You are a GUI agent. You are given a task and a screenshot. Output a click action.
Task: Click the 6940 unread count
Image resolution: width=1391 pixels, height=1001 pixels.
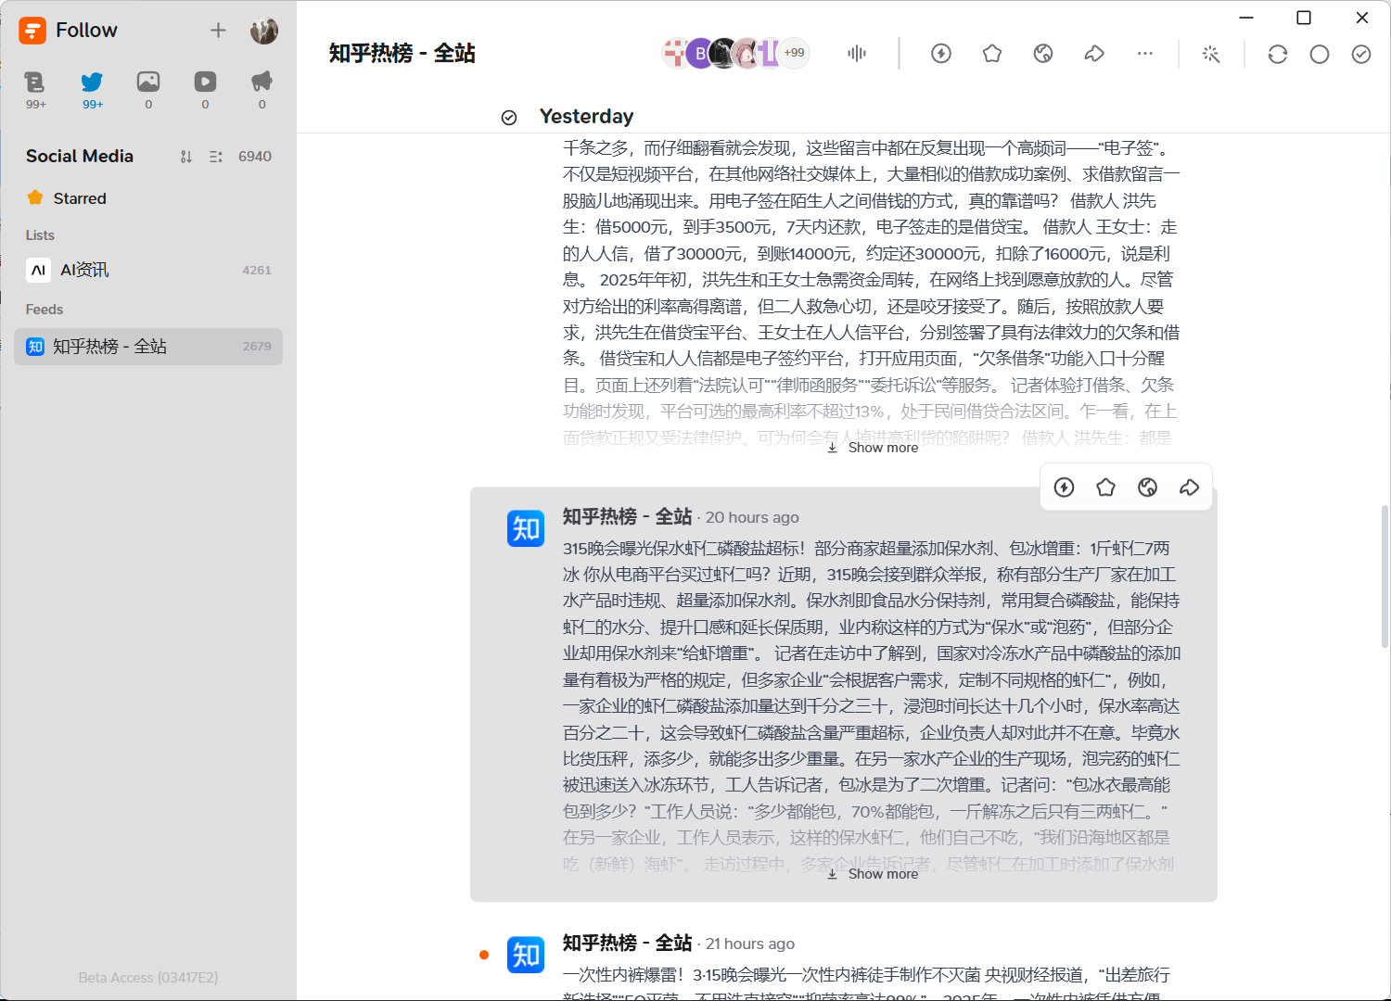point(255,157)
